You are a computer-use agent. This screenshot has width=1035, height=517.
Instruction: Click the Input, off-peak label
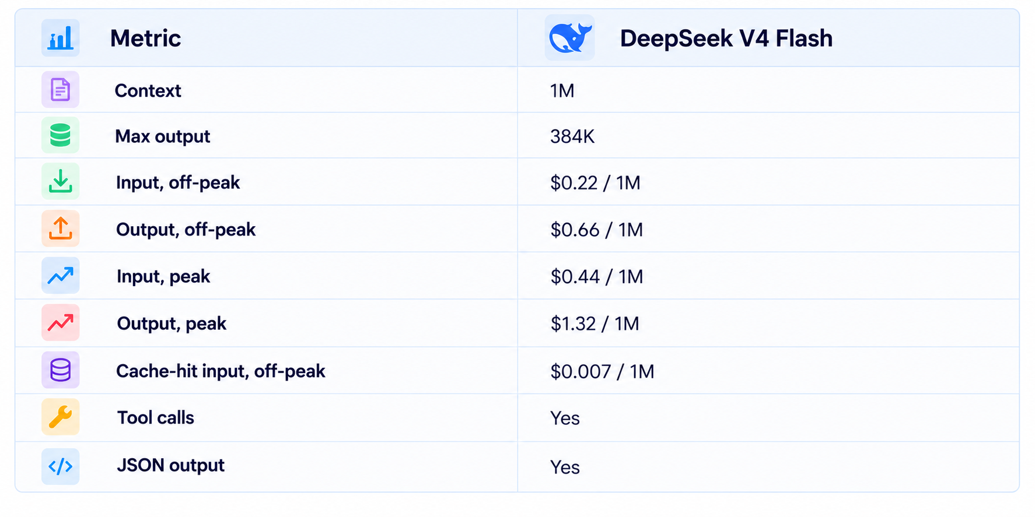[x=178, y=182]
